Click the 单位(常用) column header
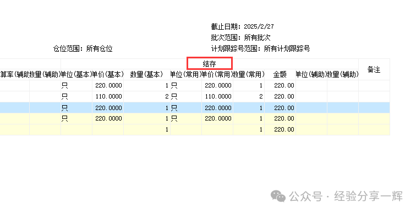Screen dimensions: 416x213 click(x=186, y=74)
